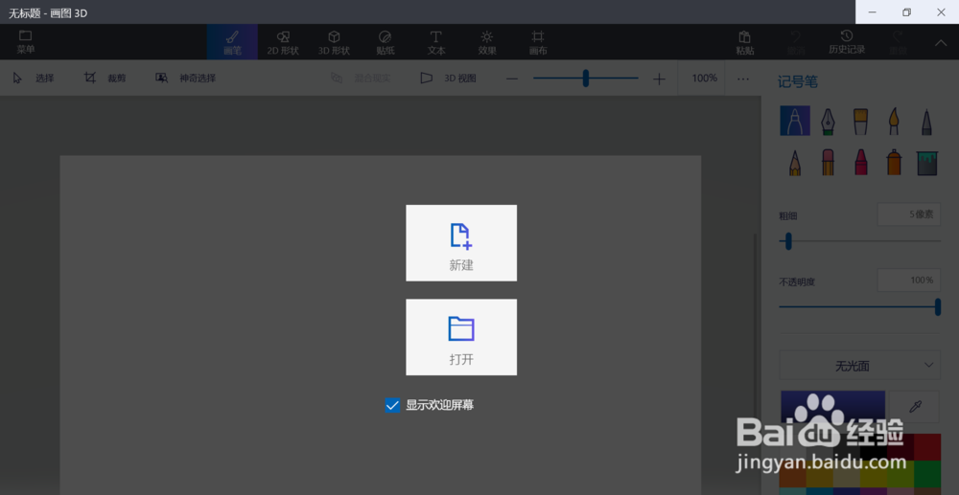Click the 新建 new file button
The image size is (959, 495).
(x=461, y=243)
